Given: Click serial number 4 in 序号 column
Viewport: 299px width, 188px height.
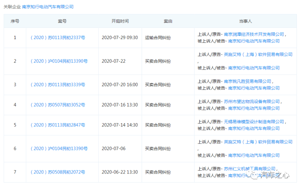Looking at the screenshot, I should (15, 105).
